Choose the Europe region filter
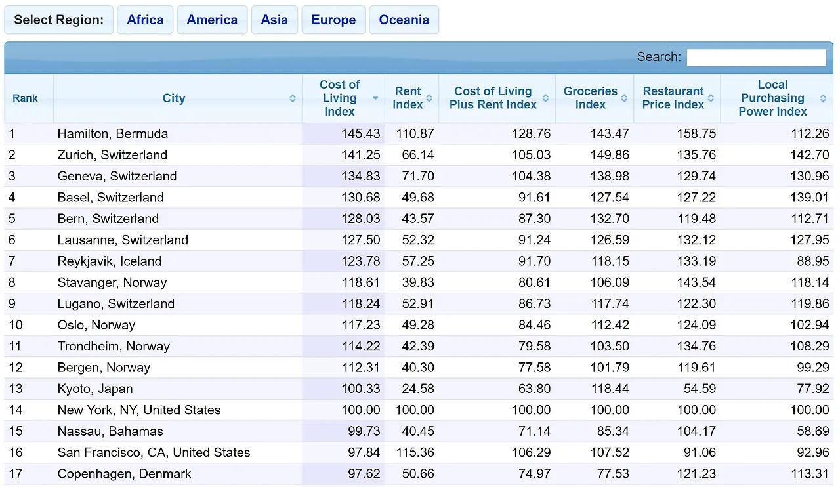840x487 pixels. pyautogui.click(x=333, y=20)
